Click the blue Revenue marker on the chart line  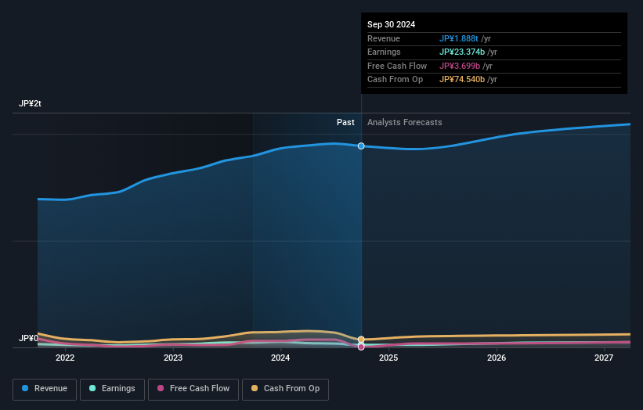(361, 146)
